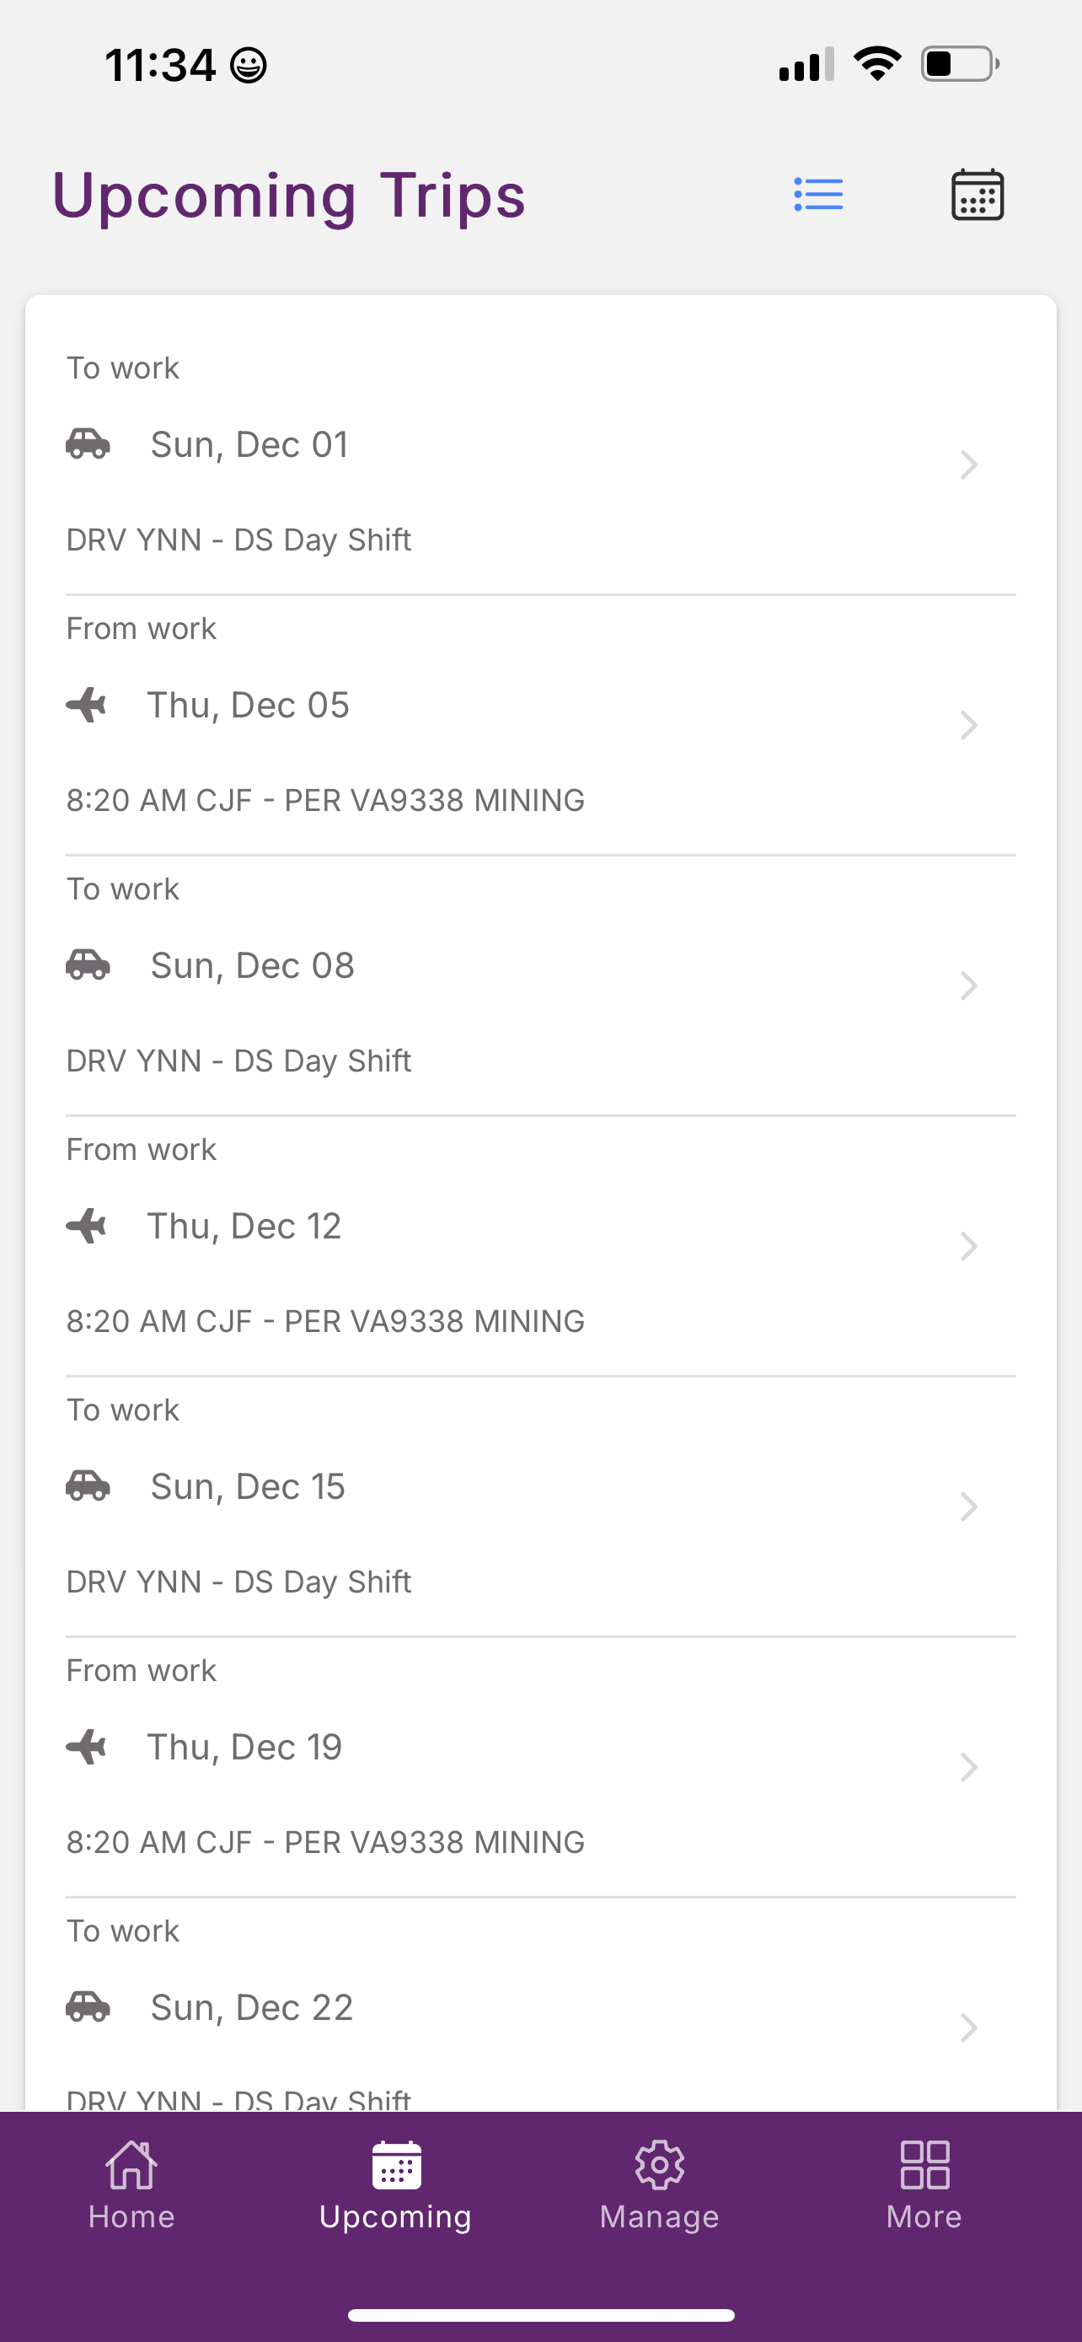Image resolution: width=1082 pixels, height=2342 pixels.
Task: Tap the car icon for Dec 22
Action: coord(88,2006)
